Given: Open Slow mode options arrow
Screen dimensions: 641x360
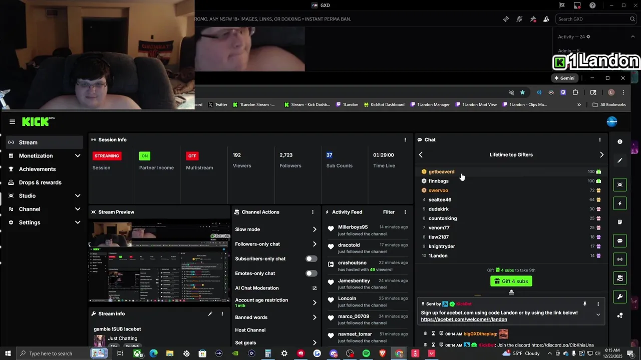Looking at the screenshot, I should 314,229.
